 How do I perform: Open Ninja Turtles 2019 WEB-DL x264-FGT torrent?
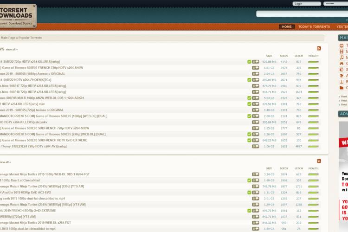(x=36, y=223)
